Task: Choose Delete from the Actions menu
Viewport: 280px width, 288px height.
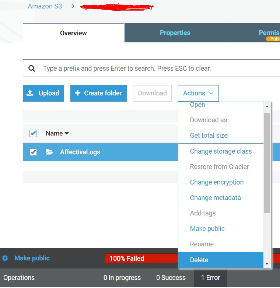Action: coord(199,260)
